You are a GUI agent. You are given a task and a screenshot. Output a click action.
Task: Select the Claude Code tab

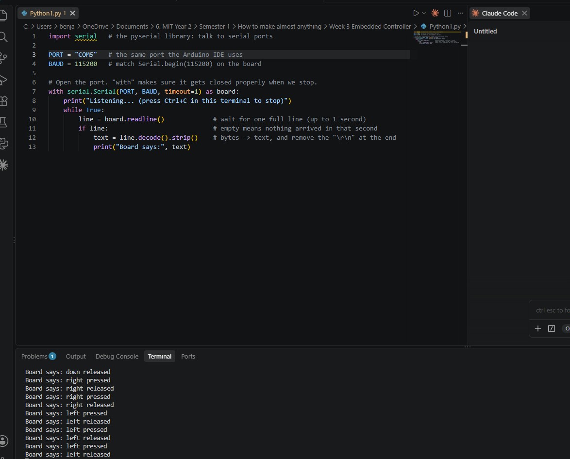[499, 13]
